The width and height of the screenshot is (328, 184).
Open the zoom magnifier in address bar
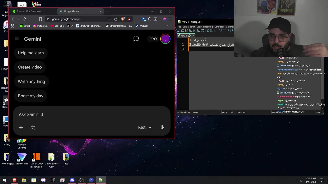tap(109, 19)
